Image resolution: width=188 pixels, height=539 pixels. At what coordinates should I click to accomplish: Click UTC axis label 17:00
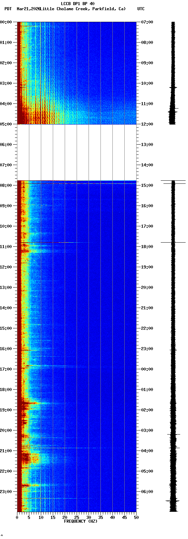coord(147,226)
